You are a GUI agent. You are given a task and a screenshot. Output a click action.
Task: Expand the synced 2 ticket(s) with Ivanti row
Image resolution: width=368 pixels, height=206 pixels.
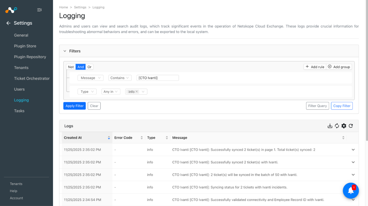[353, 162]
